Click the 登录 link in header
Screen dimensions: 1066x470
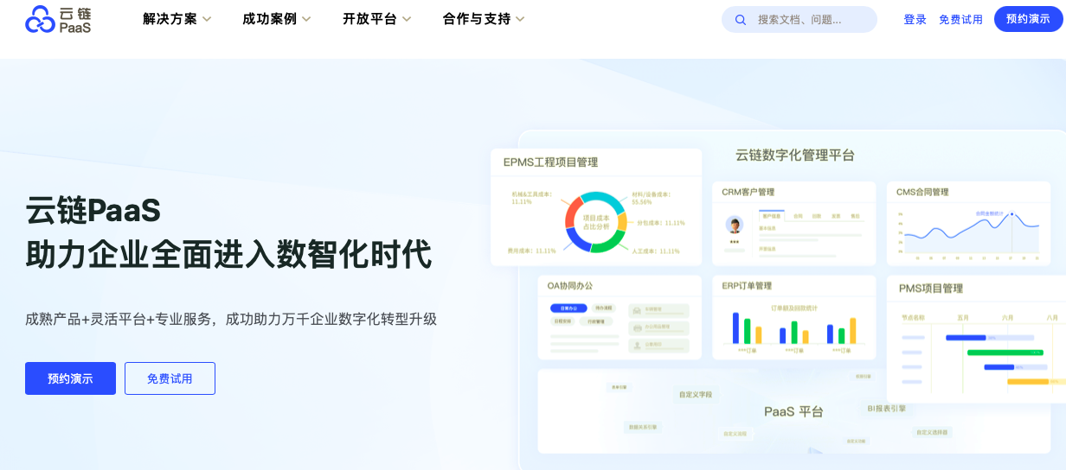point(915,19)
